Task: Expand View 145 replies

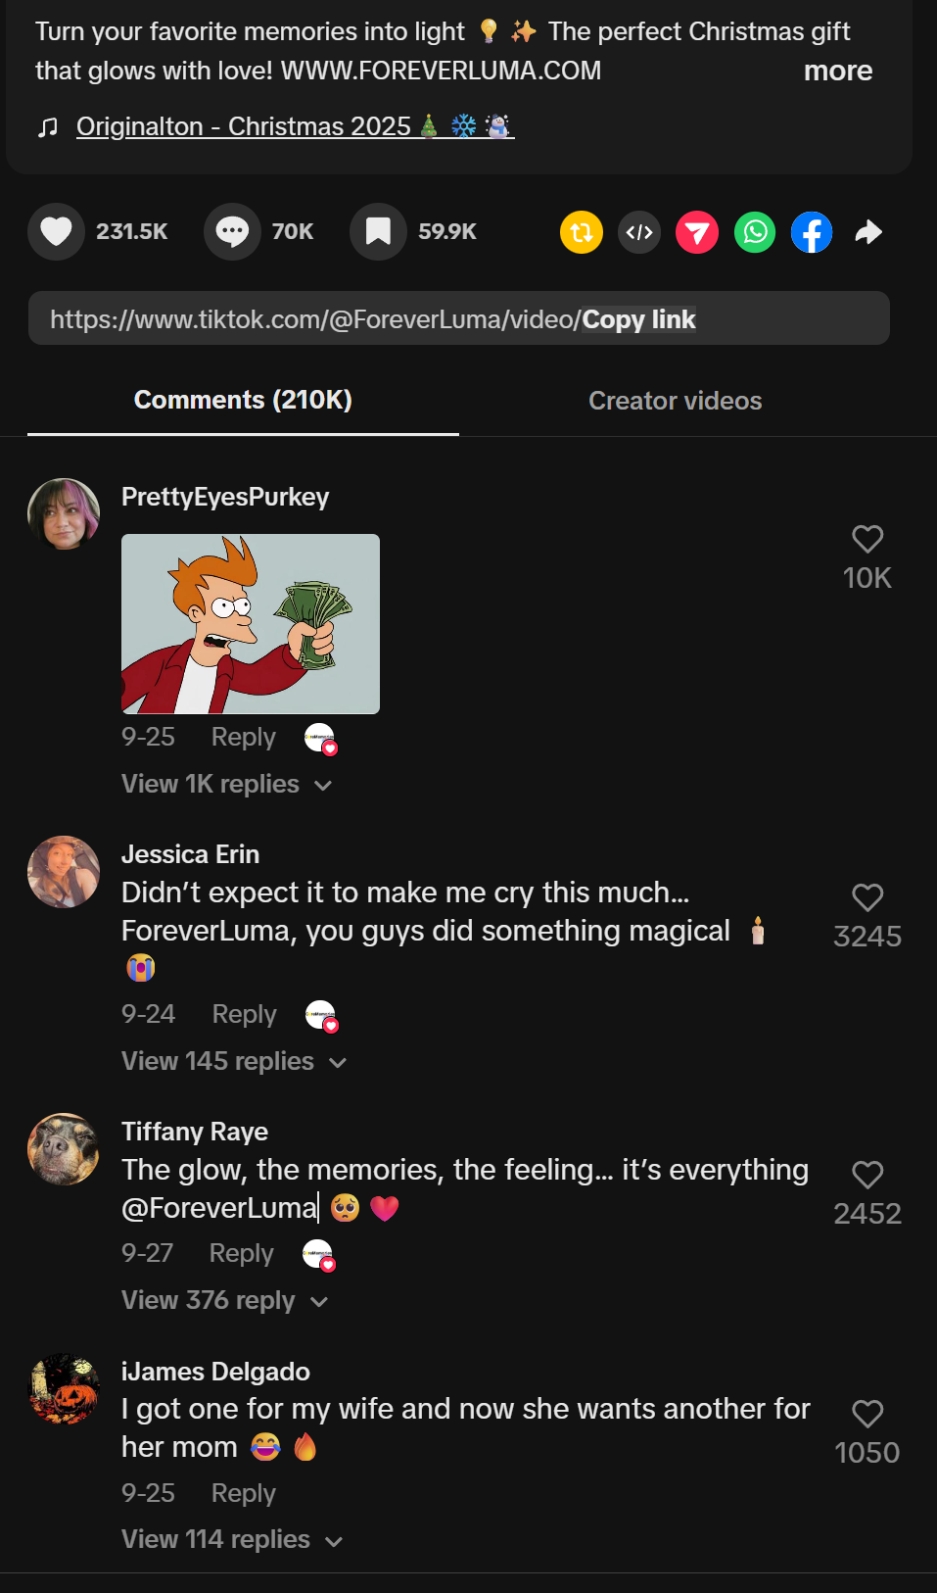Action: click(x=234, y=1062)
